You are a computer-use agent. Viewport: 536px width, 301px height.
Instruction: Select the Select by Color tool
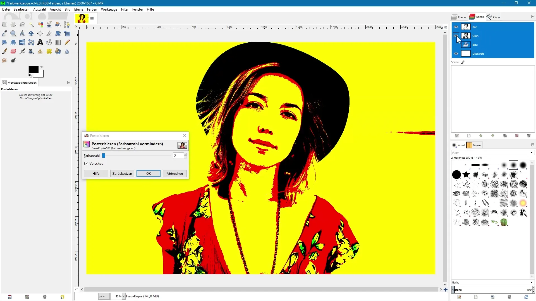(40, 25)
